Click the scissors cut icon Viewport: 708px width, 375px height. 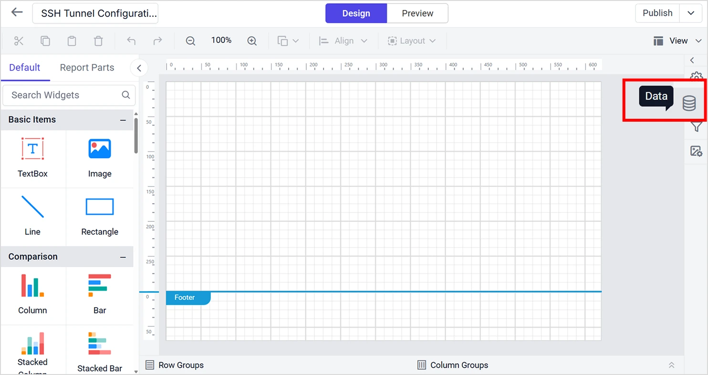tap(19, 41)
